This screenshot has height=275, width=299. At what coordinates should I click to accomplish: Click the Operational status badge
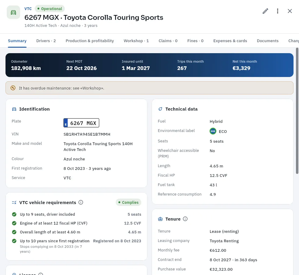(x=50, y=9)
